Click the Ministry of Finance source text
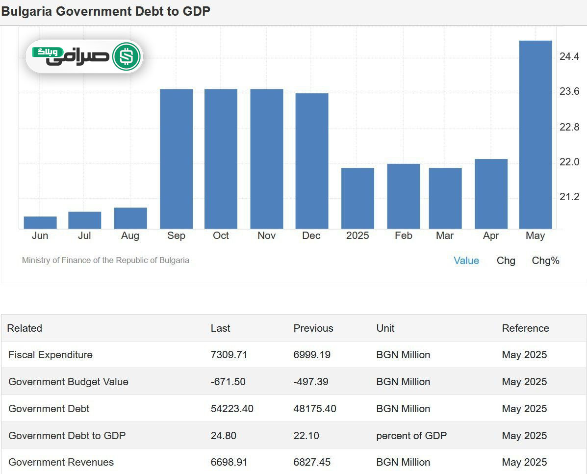 [105, 261]
